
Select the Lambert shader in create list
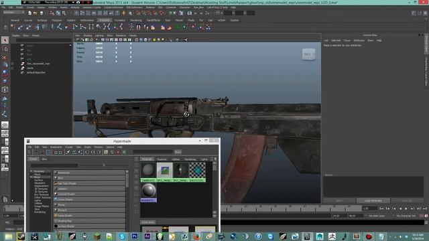click(x=89, y=189)
